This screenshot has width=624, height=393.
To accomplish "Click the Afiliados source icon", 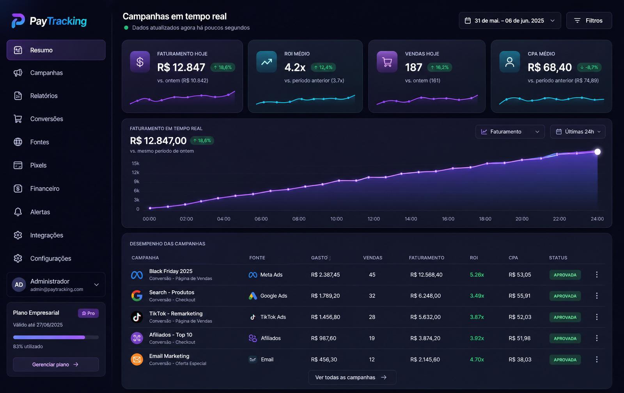I will coord(253,338).
